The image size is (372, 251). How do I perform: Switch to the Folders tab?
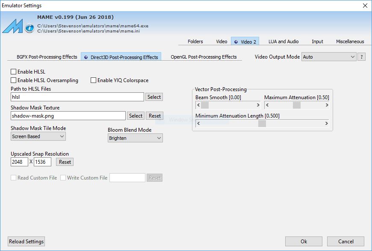tap(195, 41)
